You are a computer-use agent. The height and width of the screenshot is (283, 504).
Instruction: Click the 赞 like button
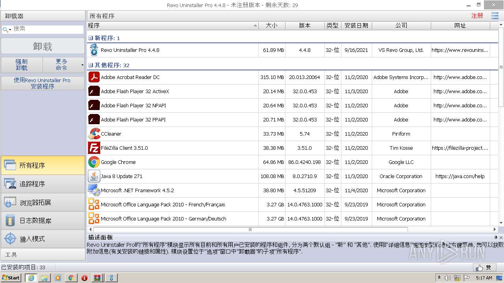tap(484, 267)
